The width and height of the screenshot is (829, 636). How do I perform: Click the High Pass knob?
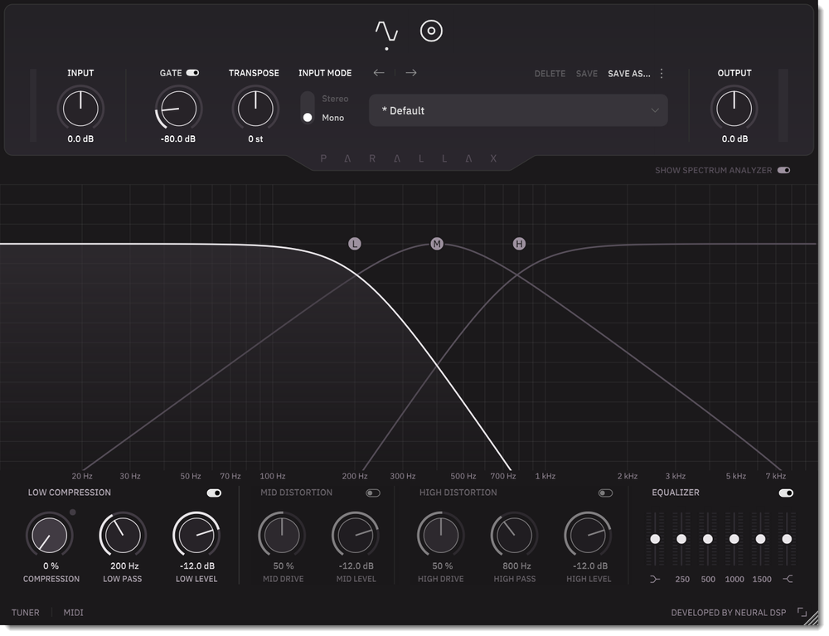click(514, 535)
